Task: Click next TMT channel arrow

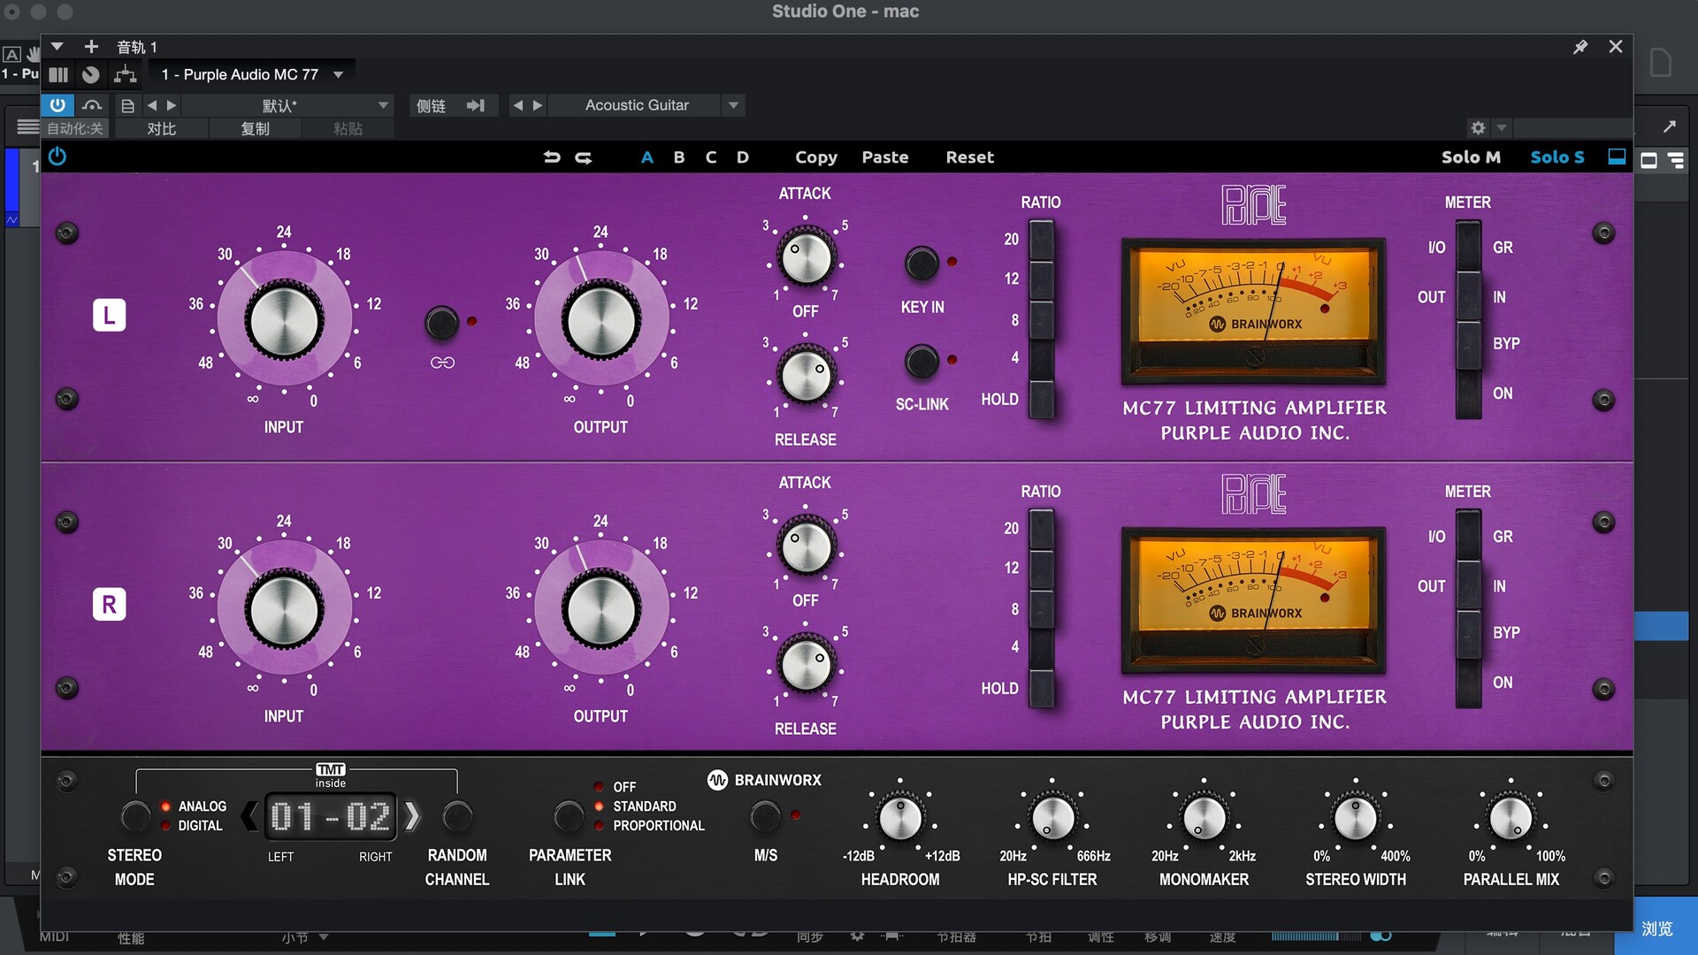Action: tap(411, 816)
